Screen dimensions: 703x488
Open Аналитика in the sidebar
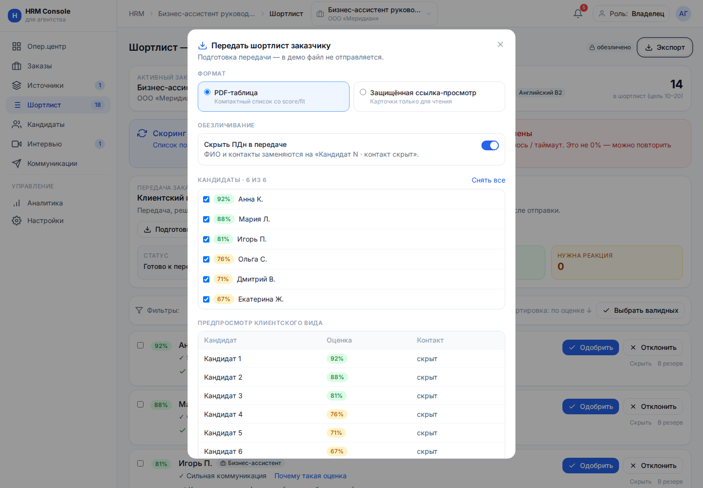pos(59,203)
